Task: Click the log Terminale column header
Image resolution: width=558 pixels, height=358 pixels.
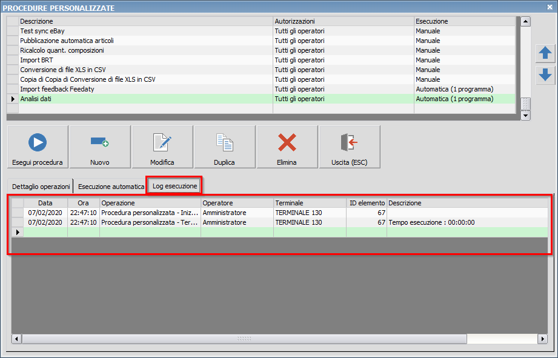Action: click(310, 203)
